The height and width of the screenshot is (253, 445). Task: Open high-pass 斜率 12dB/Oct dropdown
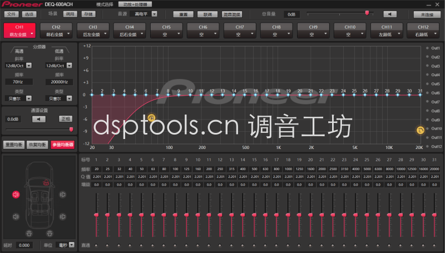pos(29,66)
